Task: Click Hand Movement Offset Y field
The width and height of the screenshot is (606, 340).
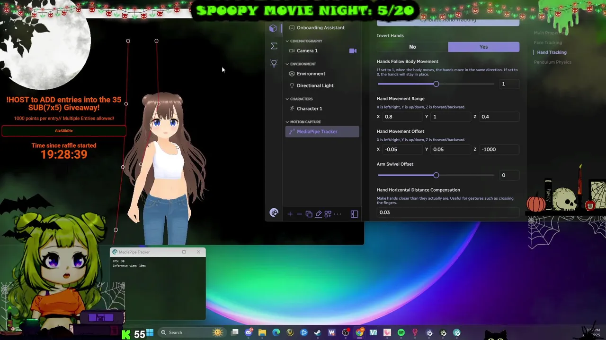Action: pyautogui.click(x=451, y=149)
